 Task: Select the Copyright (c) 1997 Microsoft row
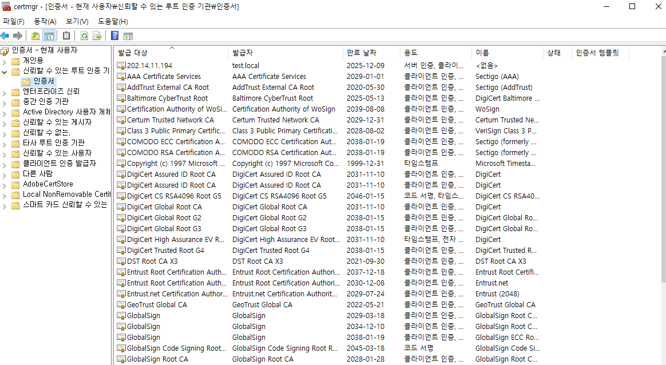[328, 164]
